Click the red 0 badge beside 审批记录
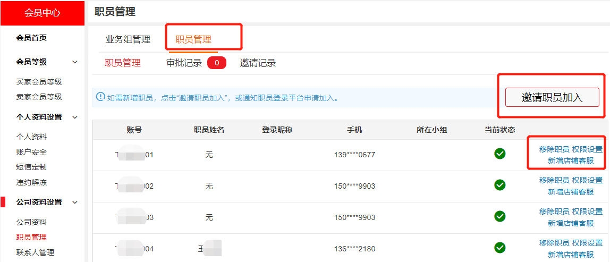 tap(217, 63)
